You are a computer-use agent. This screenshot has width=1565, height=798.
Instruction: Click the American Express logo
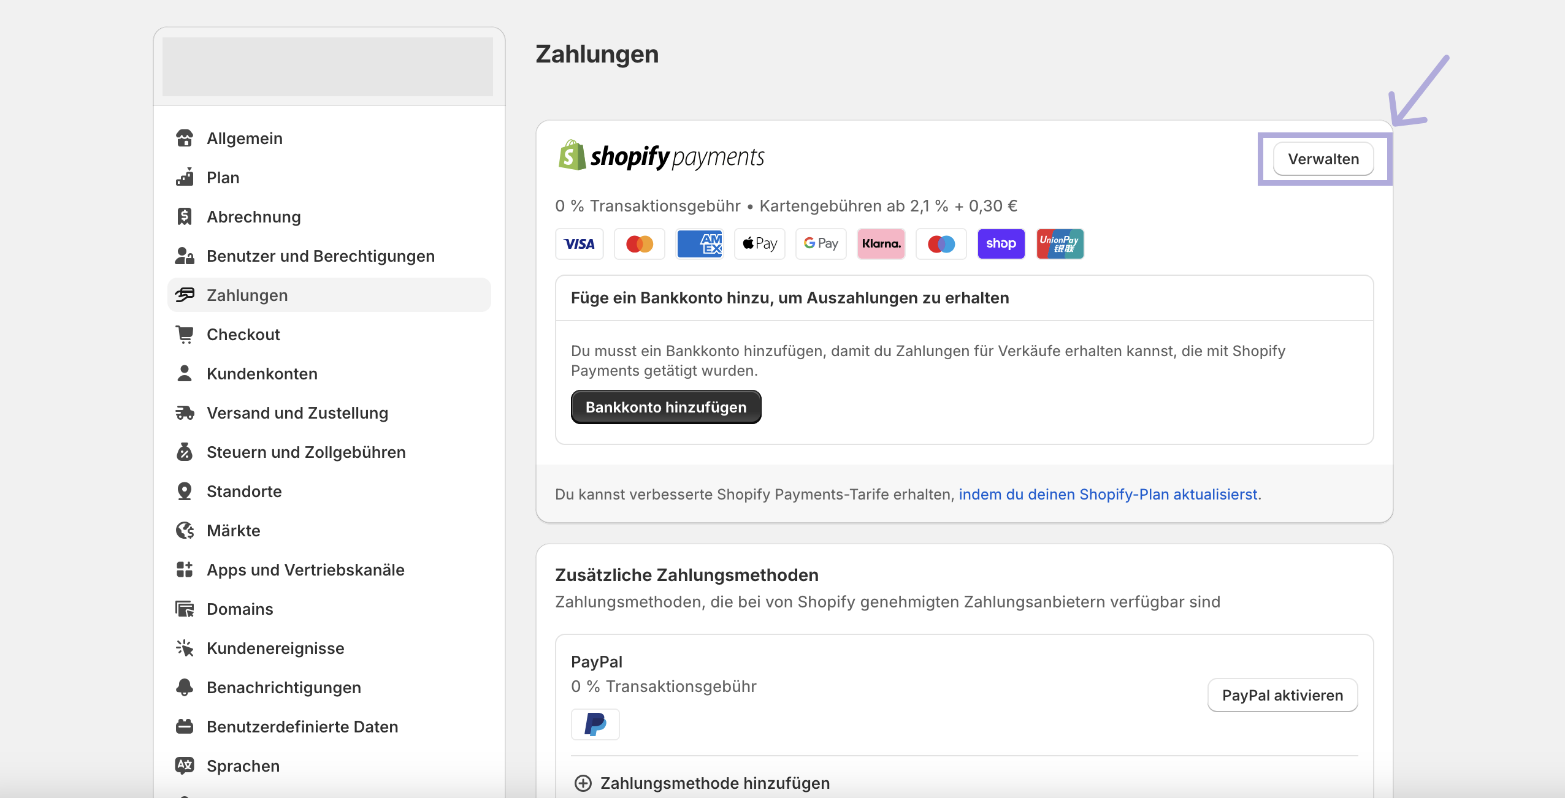click(700, 244)
